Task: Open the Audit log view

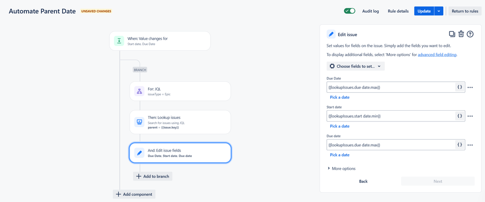Action: 370,11
